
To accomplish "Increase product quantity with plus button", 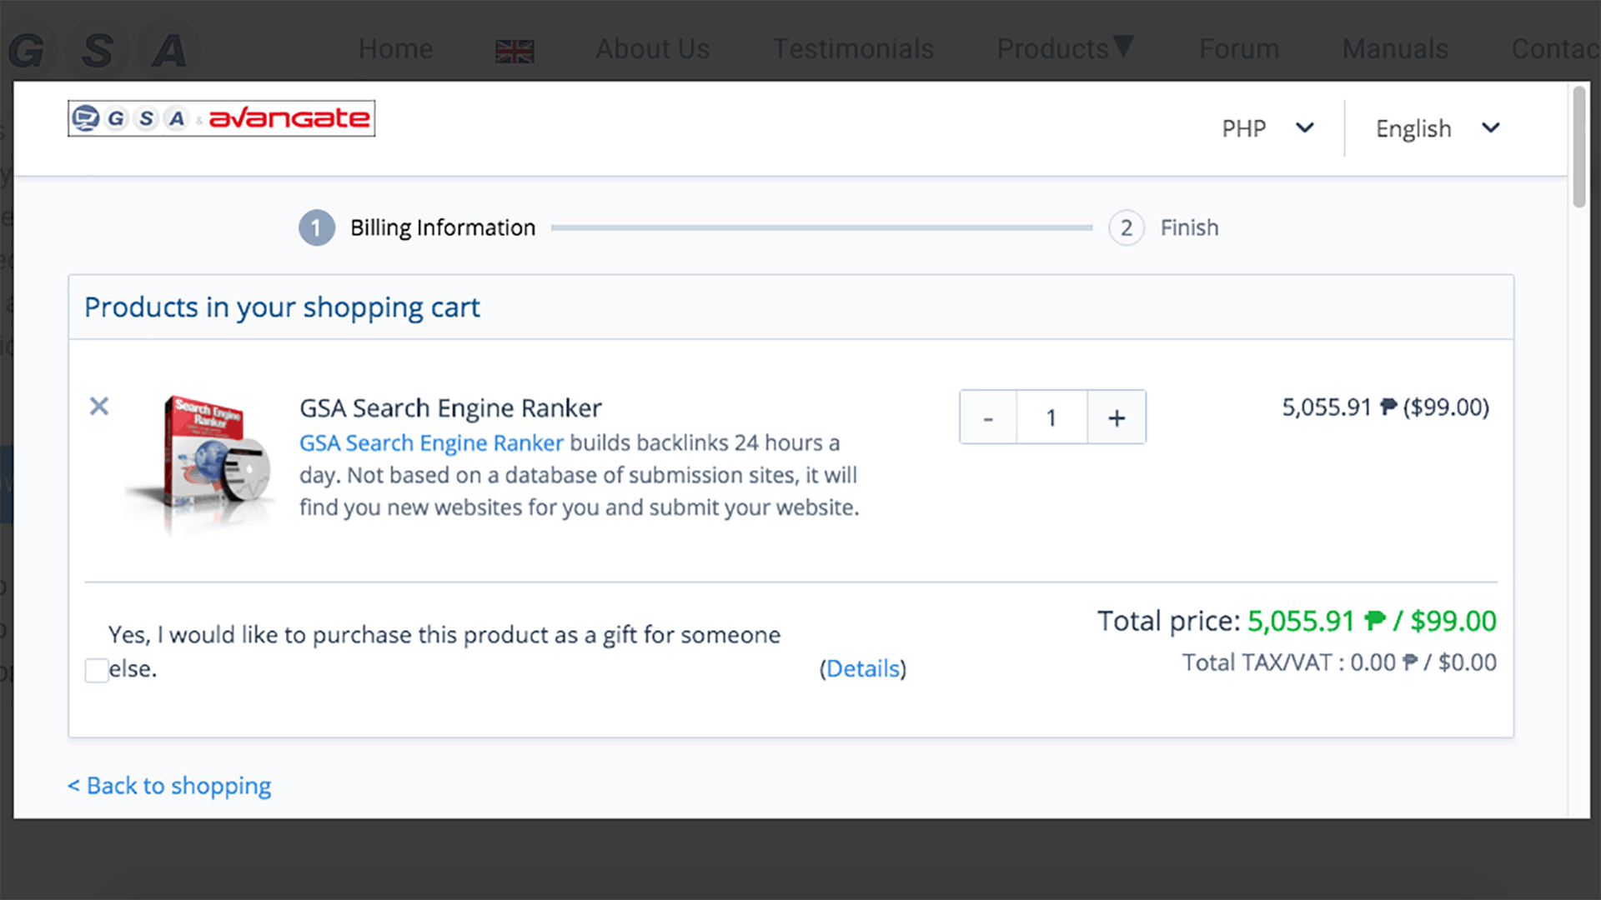I will 1117,417.
